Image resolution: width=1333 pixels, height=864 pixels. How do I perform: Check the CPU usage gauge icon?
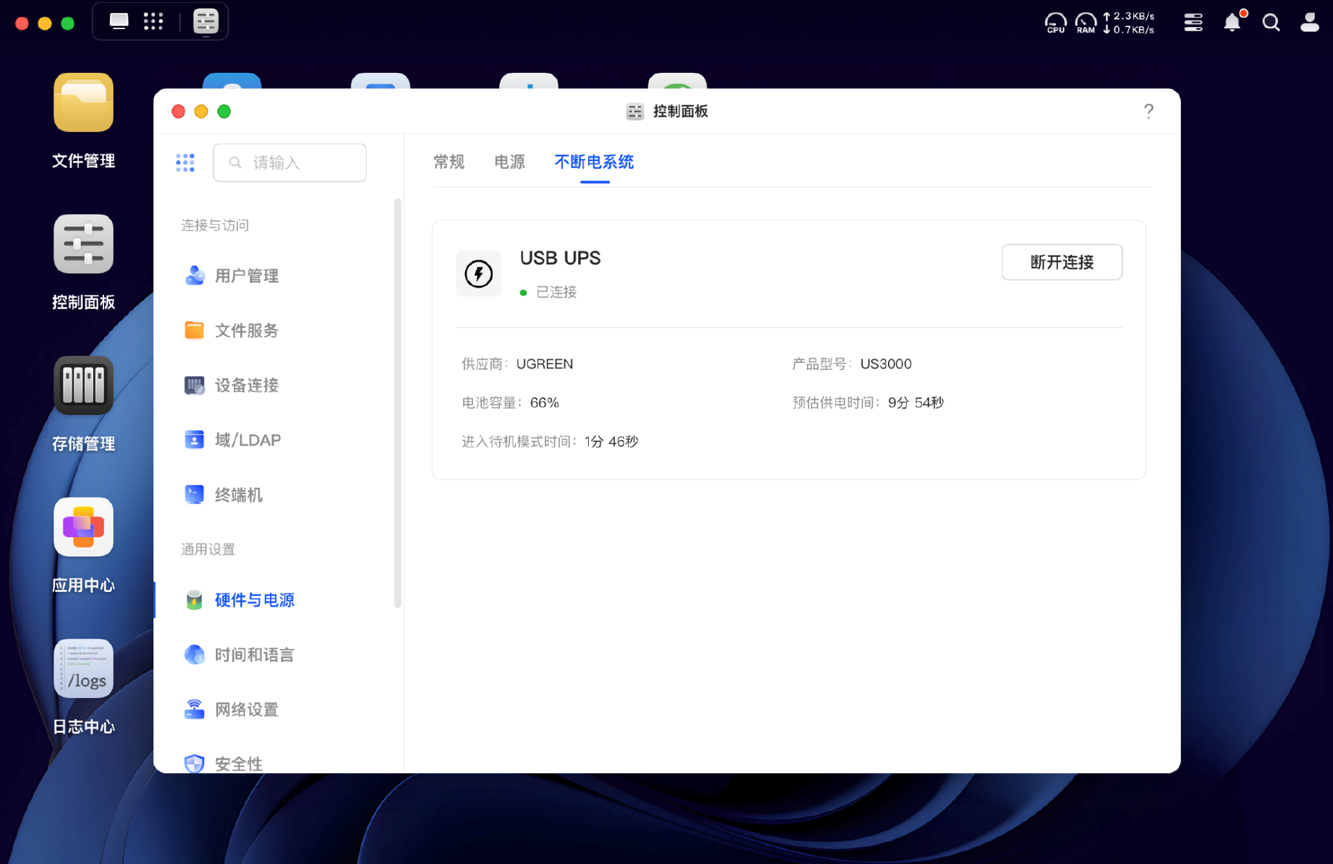click(1055, 23)
